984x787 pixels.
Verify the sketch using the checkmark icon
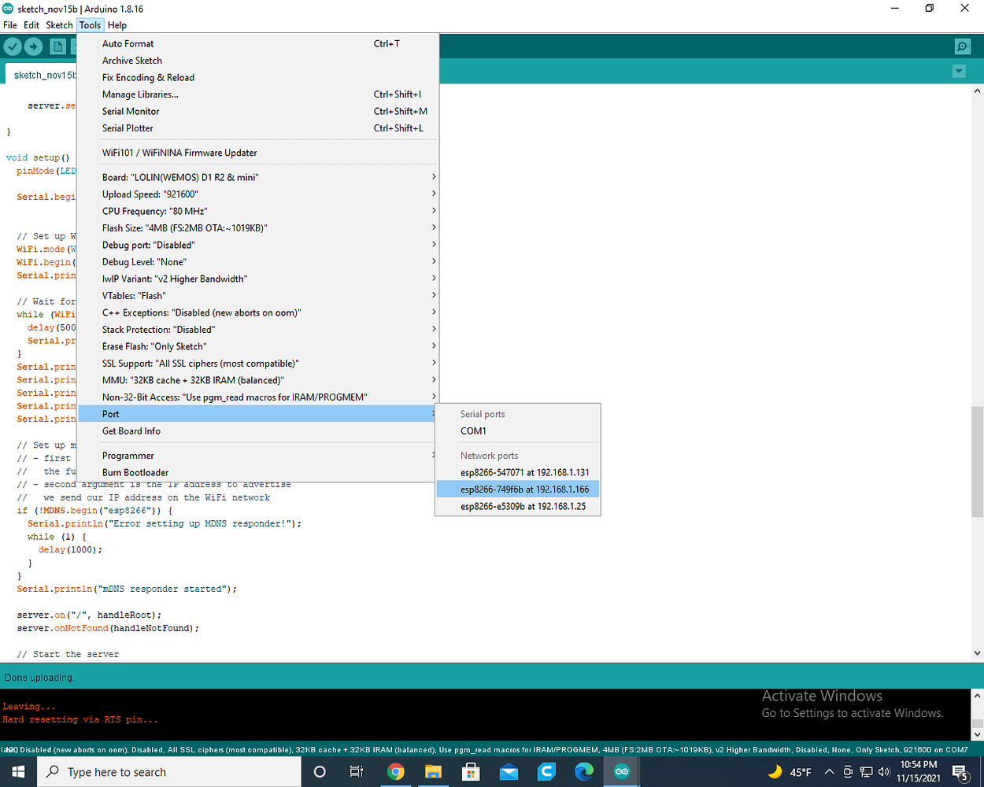click(13, 46)
